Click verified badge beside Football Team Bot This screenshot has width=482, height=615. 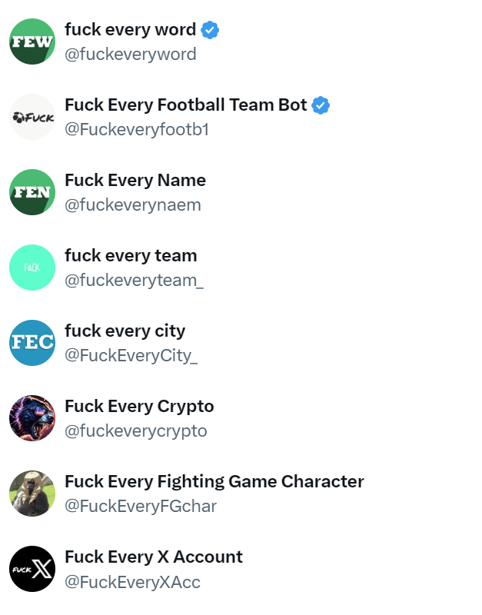(321, 105)
